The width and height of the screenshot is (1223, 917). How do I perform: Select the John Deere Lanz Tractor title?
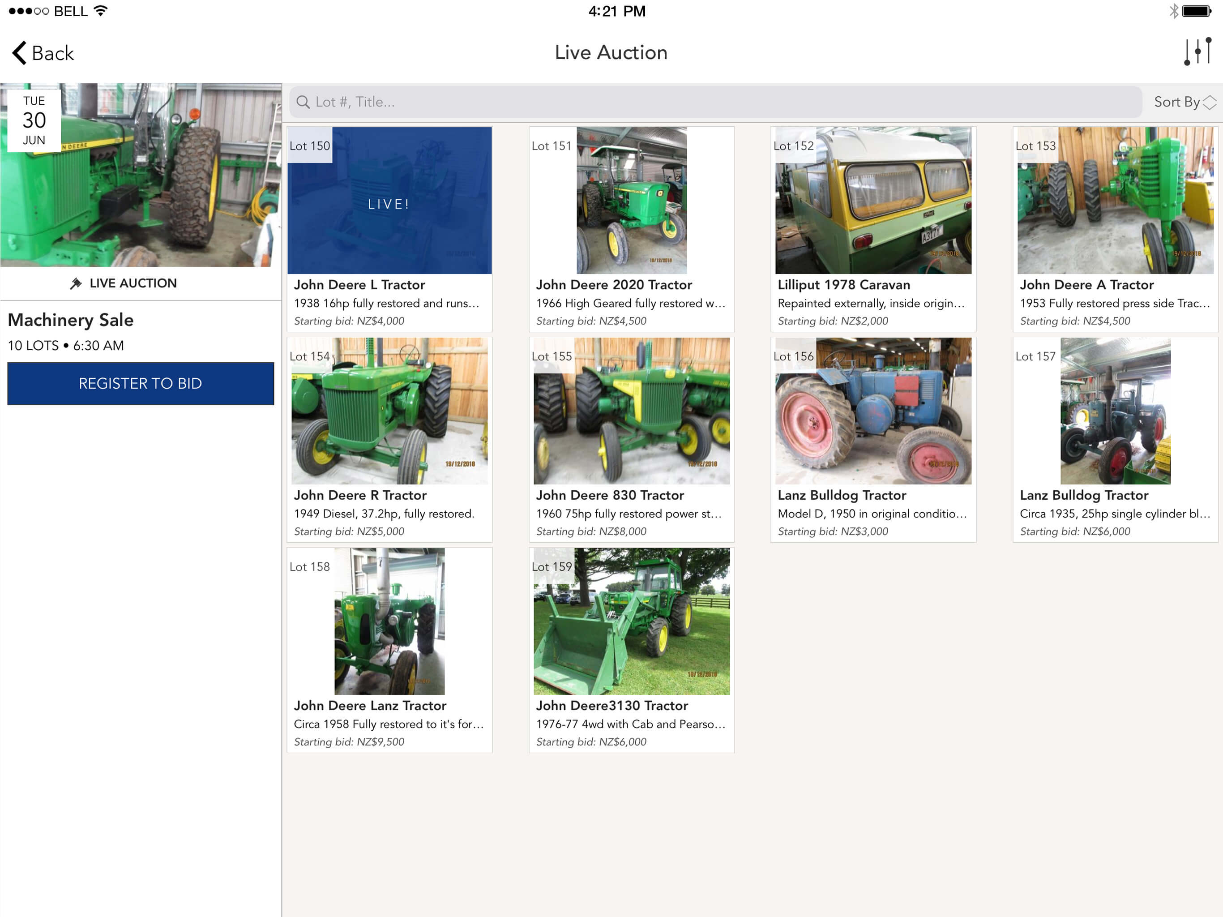click(x=370, y=706)
